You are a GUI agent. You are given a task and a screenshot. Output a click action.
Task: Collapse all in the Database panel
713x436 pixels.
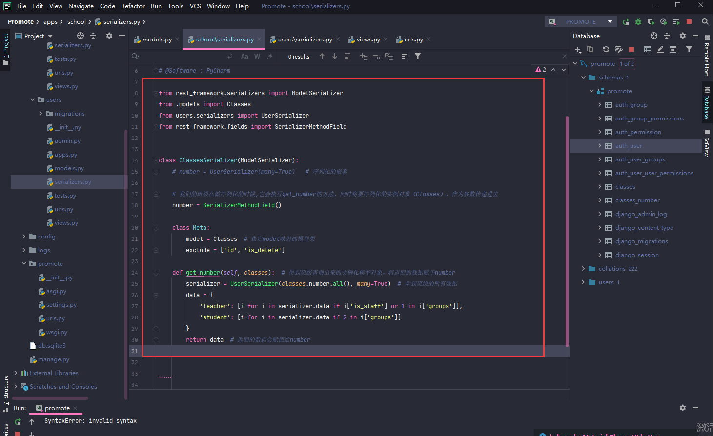click(x=667, y=36)
